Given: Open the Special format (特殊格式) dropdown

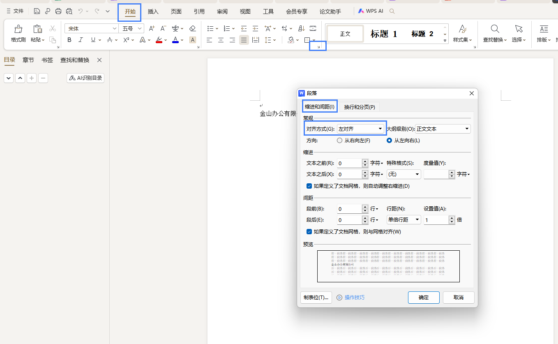Looking at the screenshot, I should click(x=404, y=174).
